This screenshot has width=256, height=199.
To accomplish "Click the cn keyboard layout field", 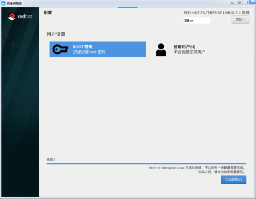I will (197, 20).
